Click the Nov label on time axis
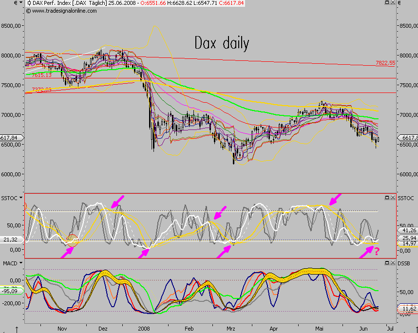The width and height of the screenshot is (418, 333). pos(62,329)
